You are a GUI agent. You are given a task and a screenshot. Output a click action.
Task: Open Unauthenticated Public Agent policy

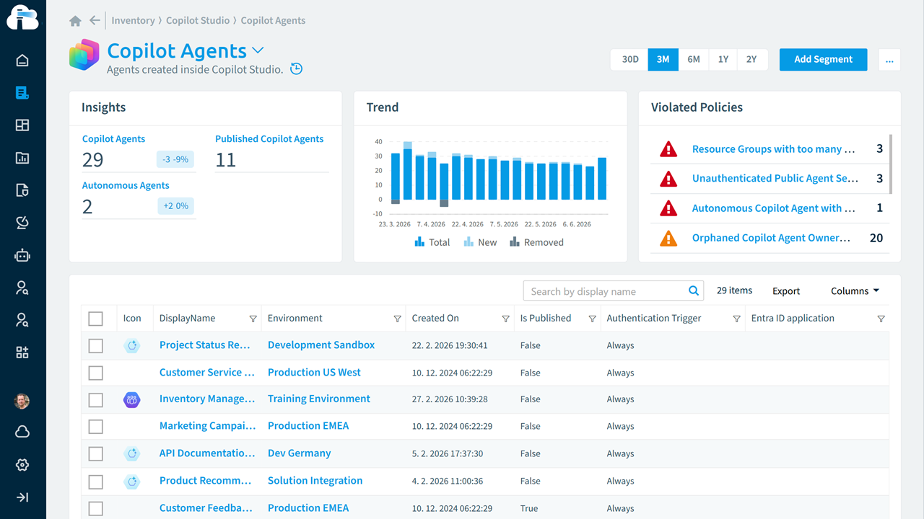[x=775, y=179]
